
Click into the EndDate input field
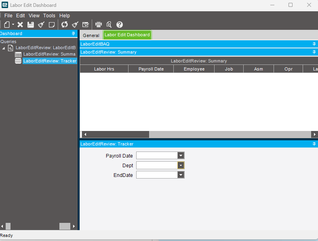coord(157,175)
